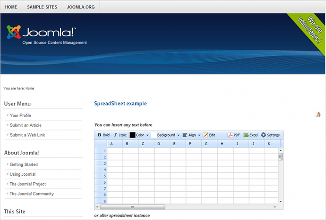Click the spreadsheet scroll-down arrow
The height and width of the screenshot is (220, 326).
(x=281, y=201)
